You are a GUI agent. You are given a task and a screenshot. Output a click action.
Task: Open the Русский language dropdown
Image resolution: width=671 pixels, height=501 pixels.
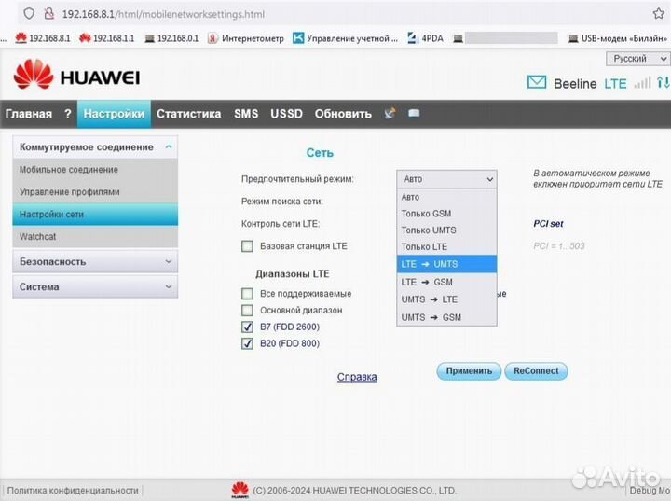coord(638,58)
